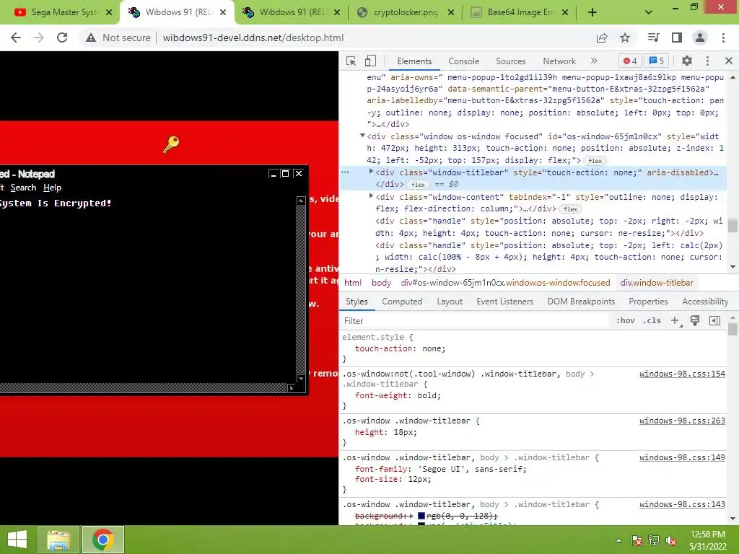Open the DevTools three-dot customize menu
739x554 pixels.
click(707, 61)
